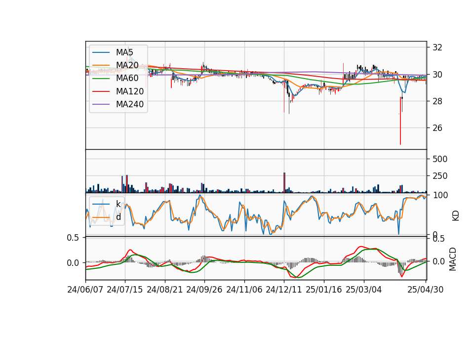Click the left MACD axis value 0.5

(73, 238)
